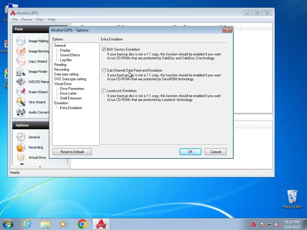Open the Recycle Bin desktop icon
Viewport: 307px width, 230px height.
coord(292,199)
